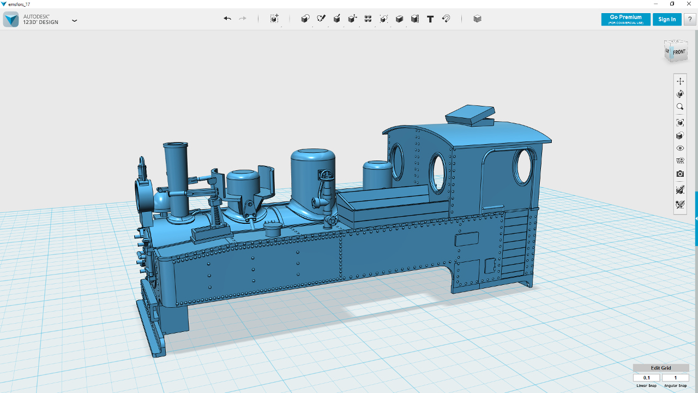Select the Text tool
Viewport: 698px width, 393px height.
[x=430, y=19]
